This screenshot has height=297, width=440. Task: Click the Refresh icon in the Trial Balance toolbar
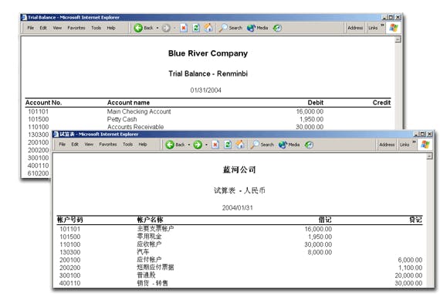[196, 28]
